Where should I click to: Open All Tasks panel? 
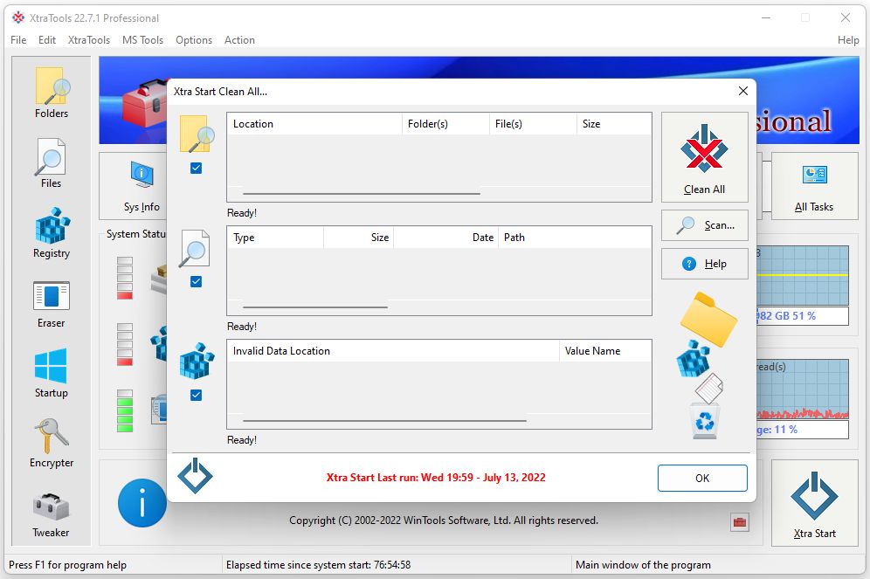point(814,186)
